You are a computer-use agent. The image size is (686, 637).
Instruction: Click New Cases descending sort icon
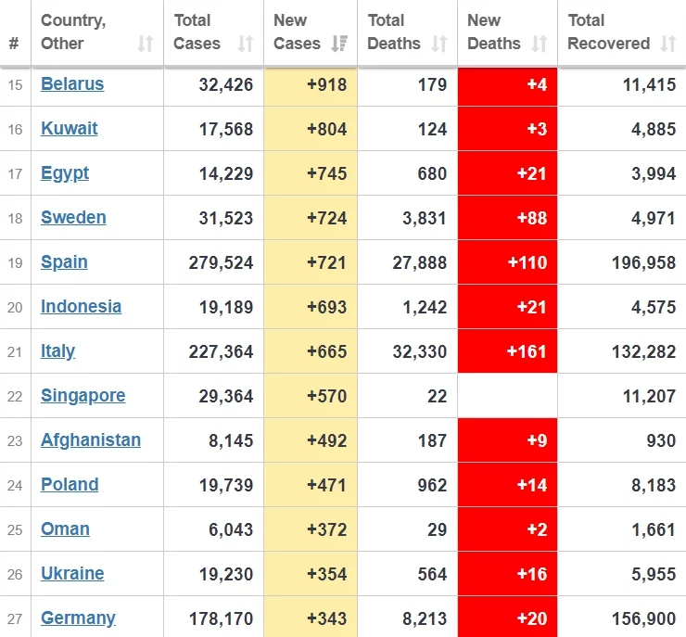(339, 44)
